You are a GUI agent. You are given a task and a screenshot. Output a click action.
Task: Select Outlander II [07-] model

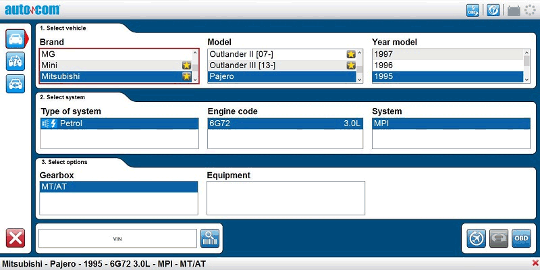282,54
